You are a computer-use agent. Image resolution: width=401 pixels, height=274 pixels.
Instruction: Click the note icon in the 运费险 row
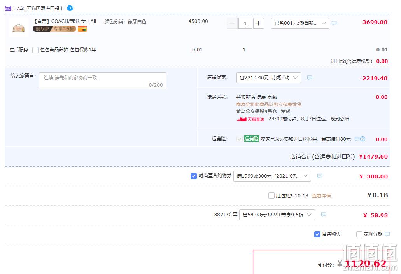tap(357, 139)
